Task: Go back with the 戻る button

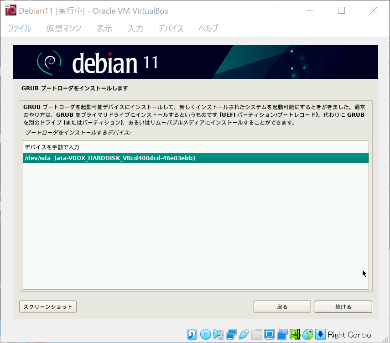Action: [x=282, y=307]
